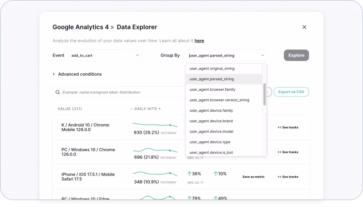Click the iPhone / iOS 17.5.1 sparkline
This screenshot has width=363, height=207.
point(155,174)
